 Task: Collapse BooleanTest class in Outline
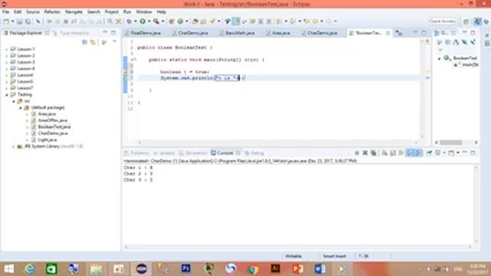point(440,58)
